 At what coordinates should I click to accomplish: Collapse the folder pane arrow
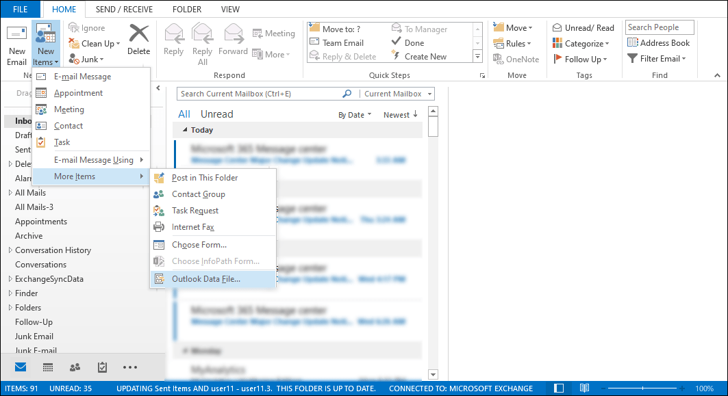tap(158, 88)
